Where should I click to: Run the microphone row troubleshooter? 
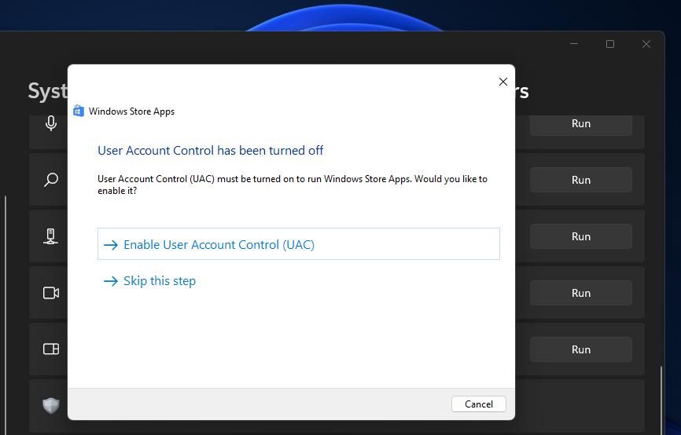580,123
